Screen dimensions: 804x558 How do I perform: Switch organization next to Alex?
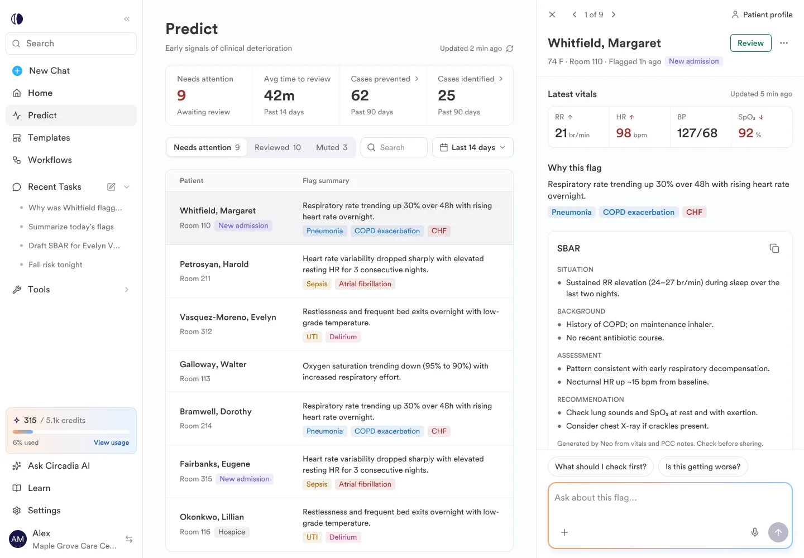129,539
